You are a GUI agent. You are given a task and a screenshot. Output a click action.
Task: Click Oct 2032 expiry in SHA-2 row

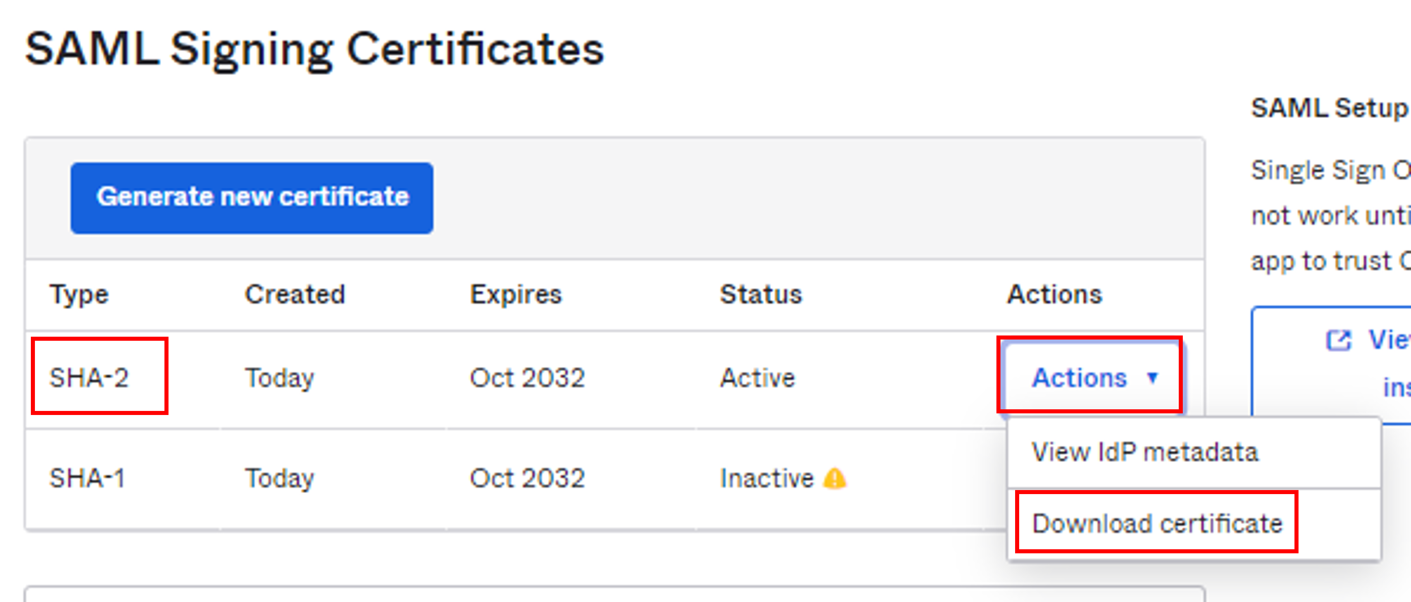[x=527, y=378]
